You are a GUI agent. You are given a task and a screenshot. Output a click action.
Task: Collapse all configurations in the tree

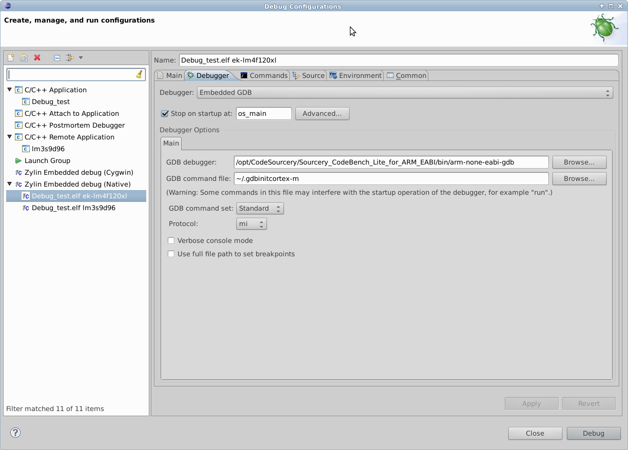(57, 58)
